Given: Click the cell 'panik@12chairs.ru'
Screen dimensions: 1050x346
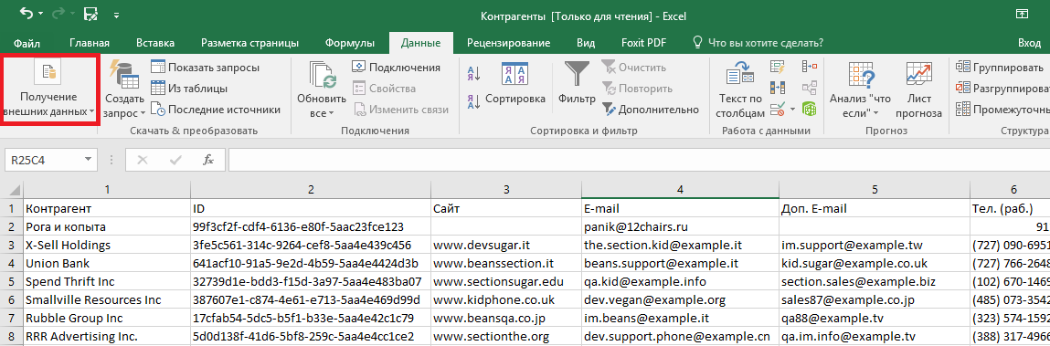Looking at the screenshot, I should [680, 227].
